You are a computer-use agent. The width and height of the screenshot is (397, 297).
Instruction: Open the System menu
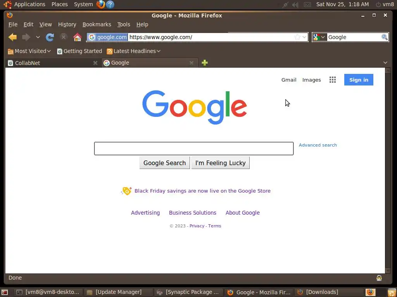click(x=83, y=4)
